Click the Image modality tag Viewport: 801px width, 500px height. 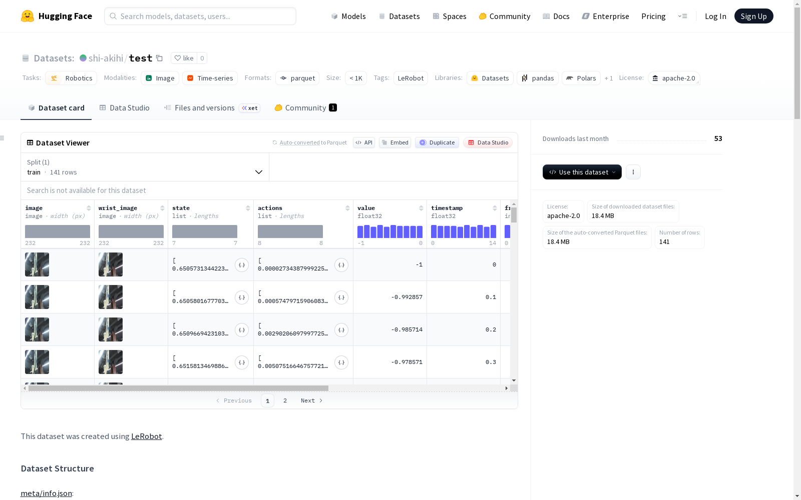pyautogui.click(x=160, y=78)
